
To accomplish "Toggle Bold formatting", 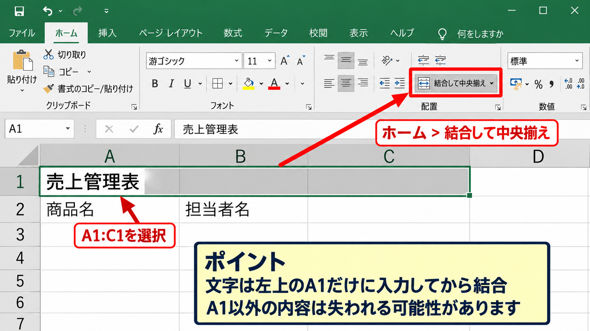I will click(x=155, y=83).
